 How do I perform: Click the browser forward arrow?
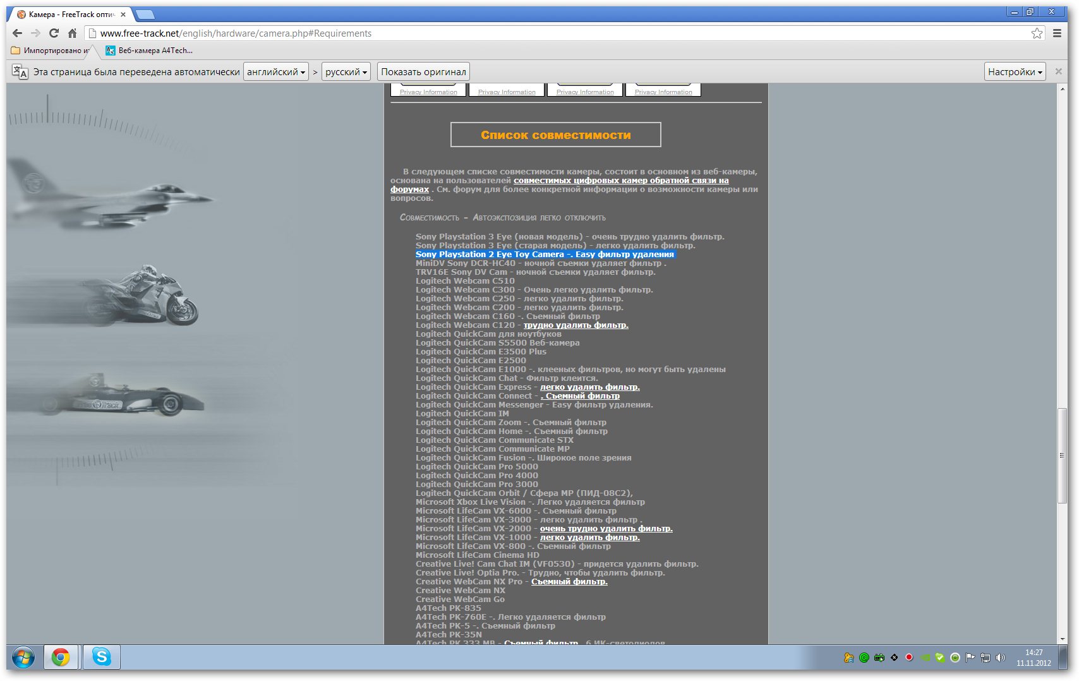(36, 33)
